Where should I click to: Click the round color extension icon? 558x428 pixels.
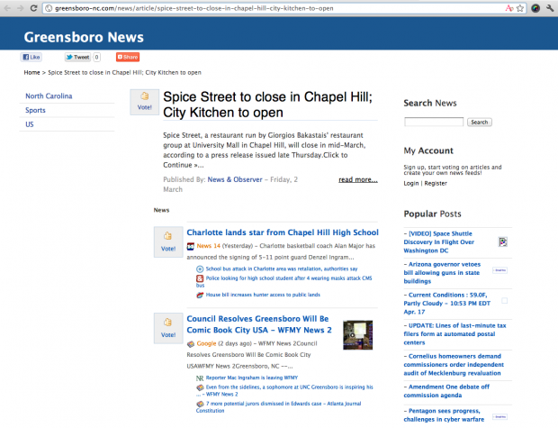coord(535,8)
